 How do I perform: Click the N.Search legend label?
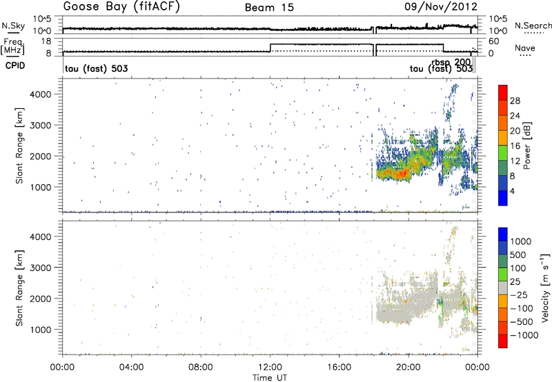(533, 26)
